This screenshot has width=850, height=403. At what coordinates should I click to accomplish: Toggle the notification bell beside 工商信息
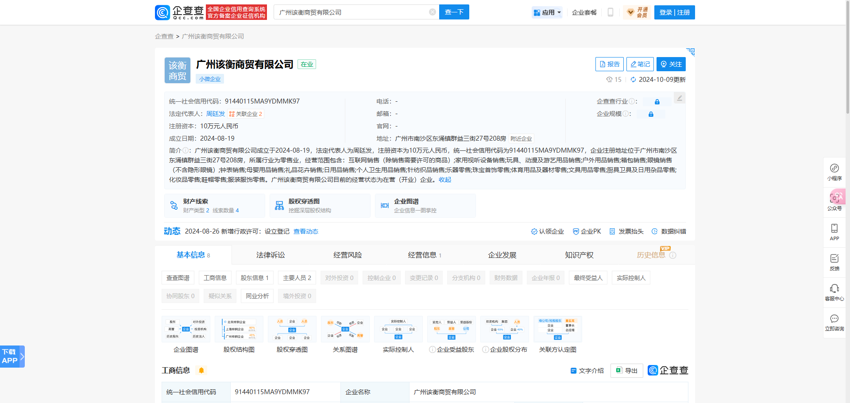[x=202, y=370]
